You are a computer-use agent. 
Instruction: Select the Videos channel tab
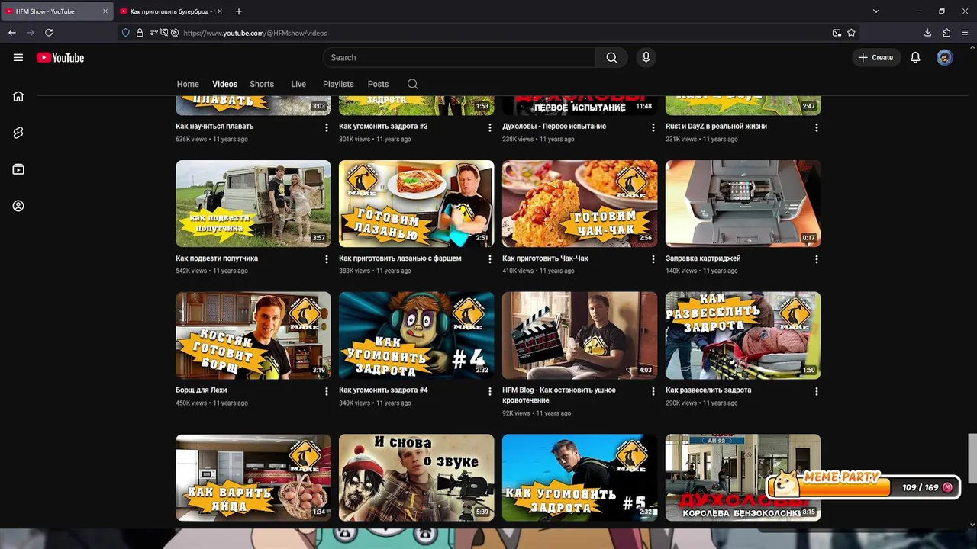tap(224, 84)
